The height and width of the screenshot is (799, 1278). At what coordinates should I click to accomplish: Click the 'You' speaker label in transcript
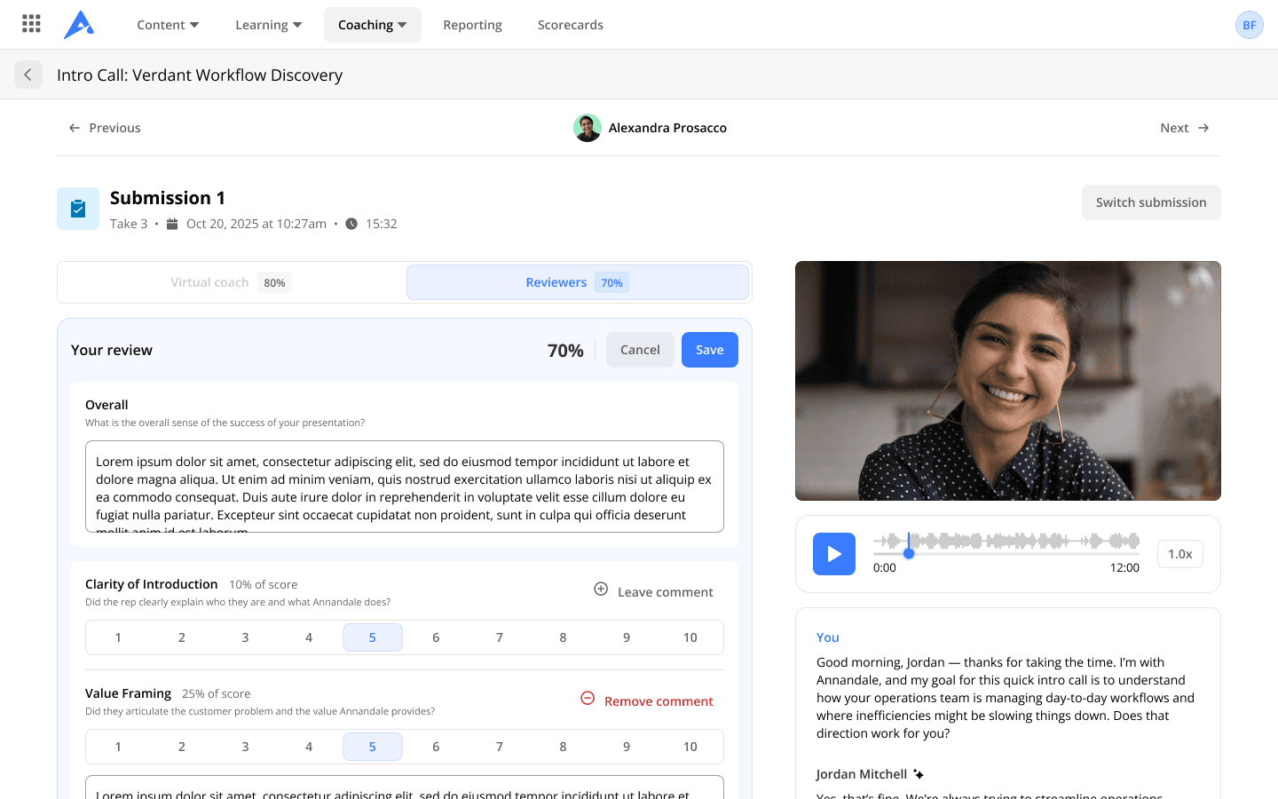tap(828, 637)
